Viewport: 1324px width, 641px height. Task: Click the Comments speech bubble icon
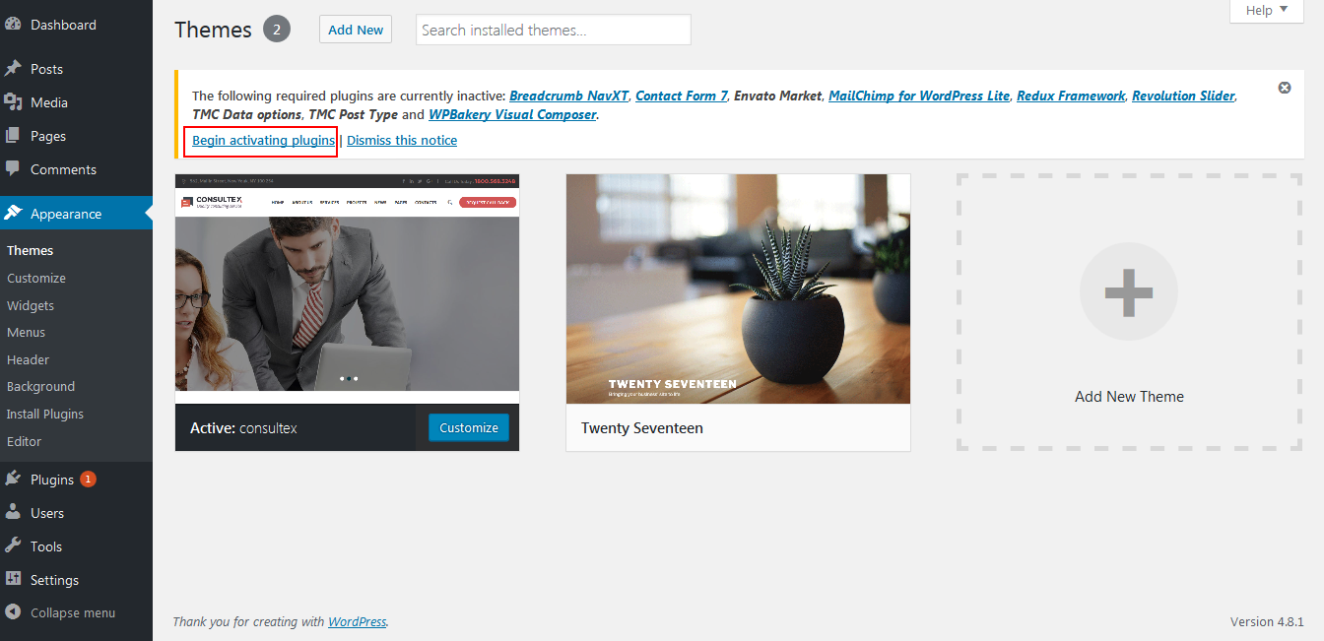click(x=14, y=169)
